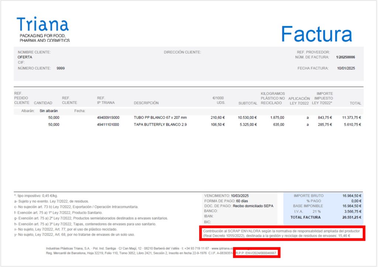Image resolution: width=378 pixels, height=267 pixels.
Task: Click the Recibo domiciliado SEPA payment document
Action: point(253,206)
